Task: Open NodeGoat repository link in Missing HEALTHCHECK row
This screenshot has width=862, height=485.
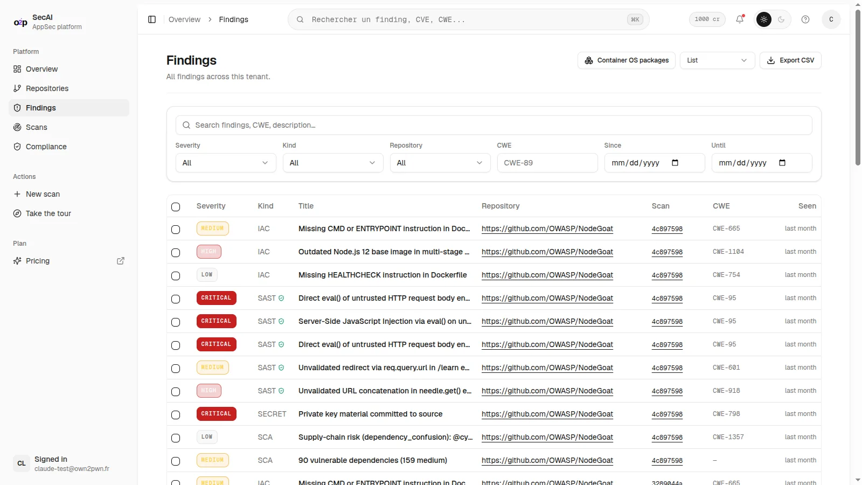Action: coord(547,275)
